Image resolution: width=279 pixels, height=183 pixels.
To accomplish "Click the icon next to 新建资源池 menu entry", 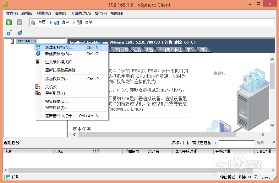I will tap(38, 53).
